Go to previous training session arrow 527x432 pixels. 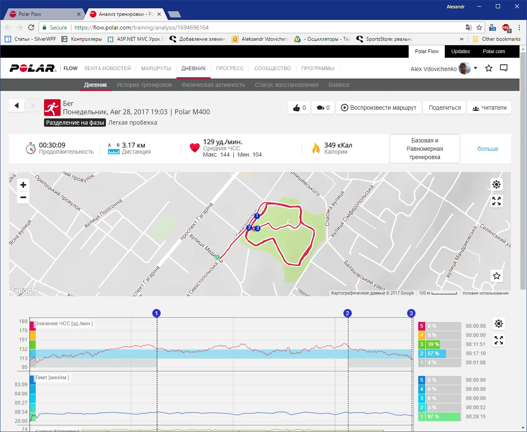click(17, 106)
